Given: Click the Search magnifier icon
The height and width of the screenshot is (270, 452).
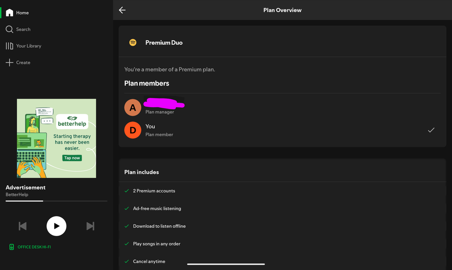Looking at the screenshot, I should 10,29.
